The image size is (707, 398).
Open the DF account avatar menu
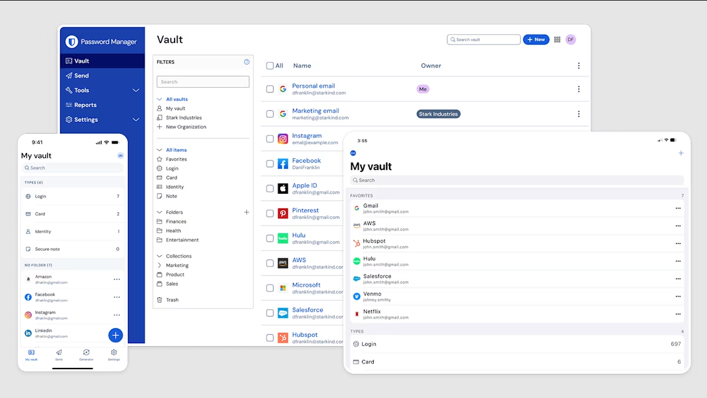pyautogui.click(x=571, y=39)
